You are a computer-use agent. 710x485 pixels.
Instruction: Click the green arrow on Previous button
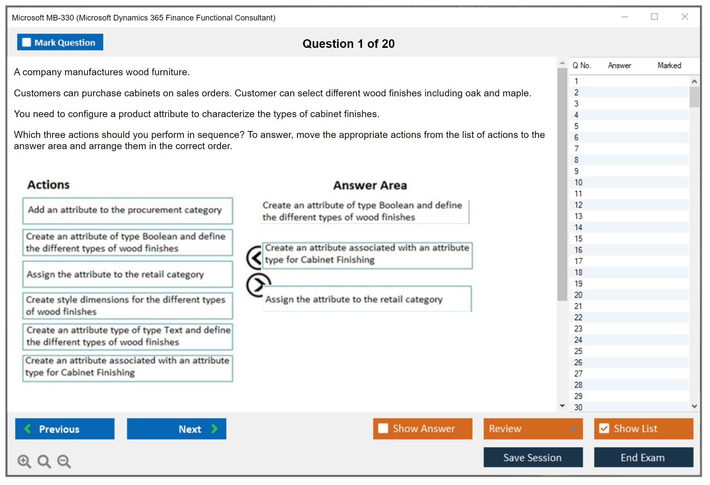(x=28, y=429)
